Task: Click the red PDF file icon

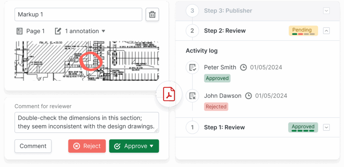Action: click(169, 94)
